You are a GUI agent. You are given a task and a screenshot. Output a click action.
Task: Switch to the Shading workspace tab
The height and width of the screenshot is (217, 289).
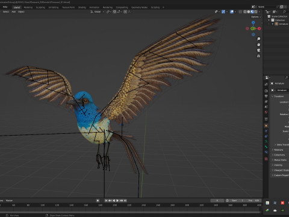tap(82, 7)
